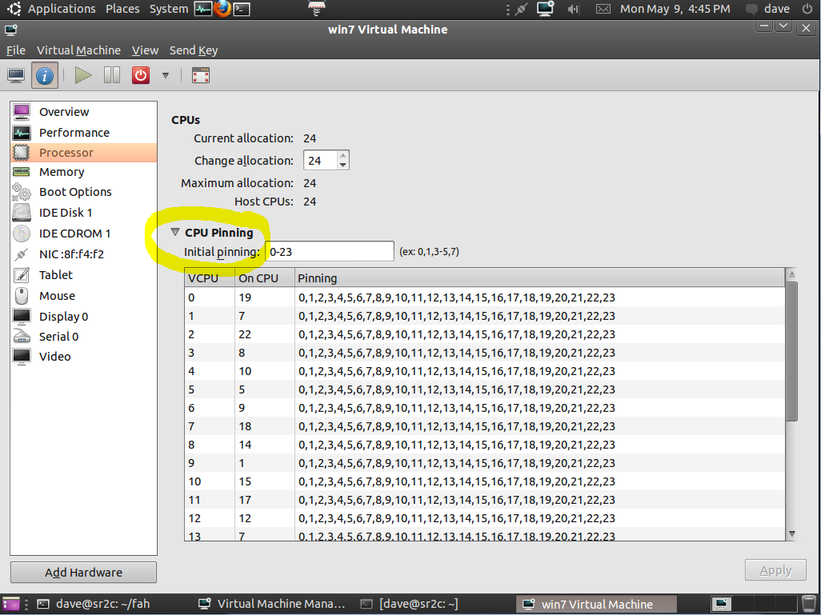Open the mail indicator menu
This screenshot has height=615, width=821.
pos(603,9)
